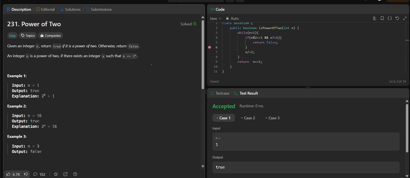Click the thumbs-down dislike icon
The image size is (410, 178).
(26, 174)
